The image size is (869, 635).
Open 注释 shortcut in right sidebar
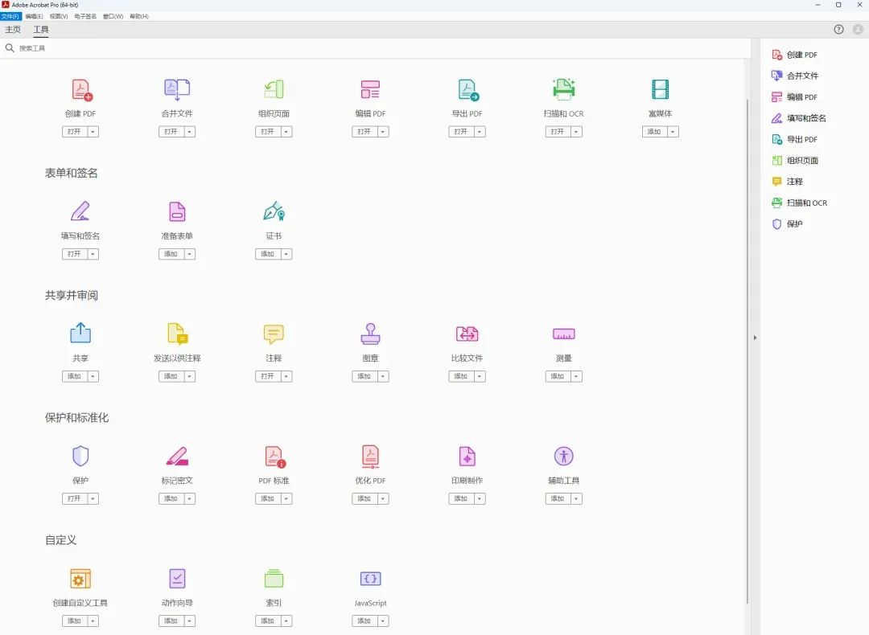pos(788,182)
